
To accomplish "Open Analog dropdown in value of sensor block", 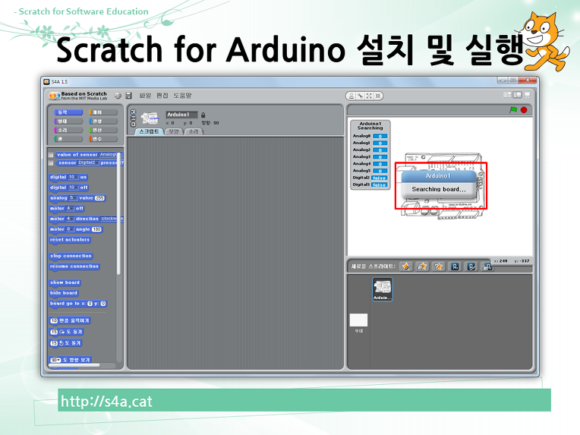I will coord(110,155).
